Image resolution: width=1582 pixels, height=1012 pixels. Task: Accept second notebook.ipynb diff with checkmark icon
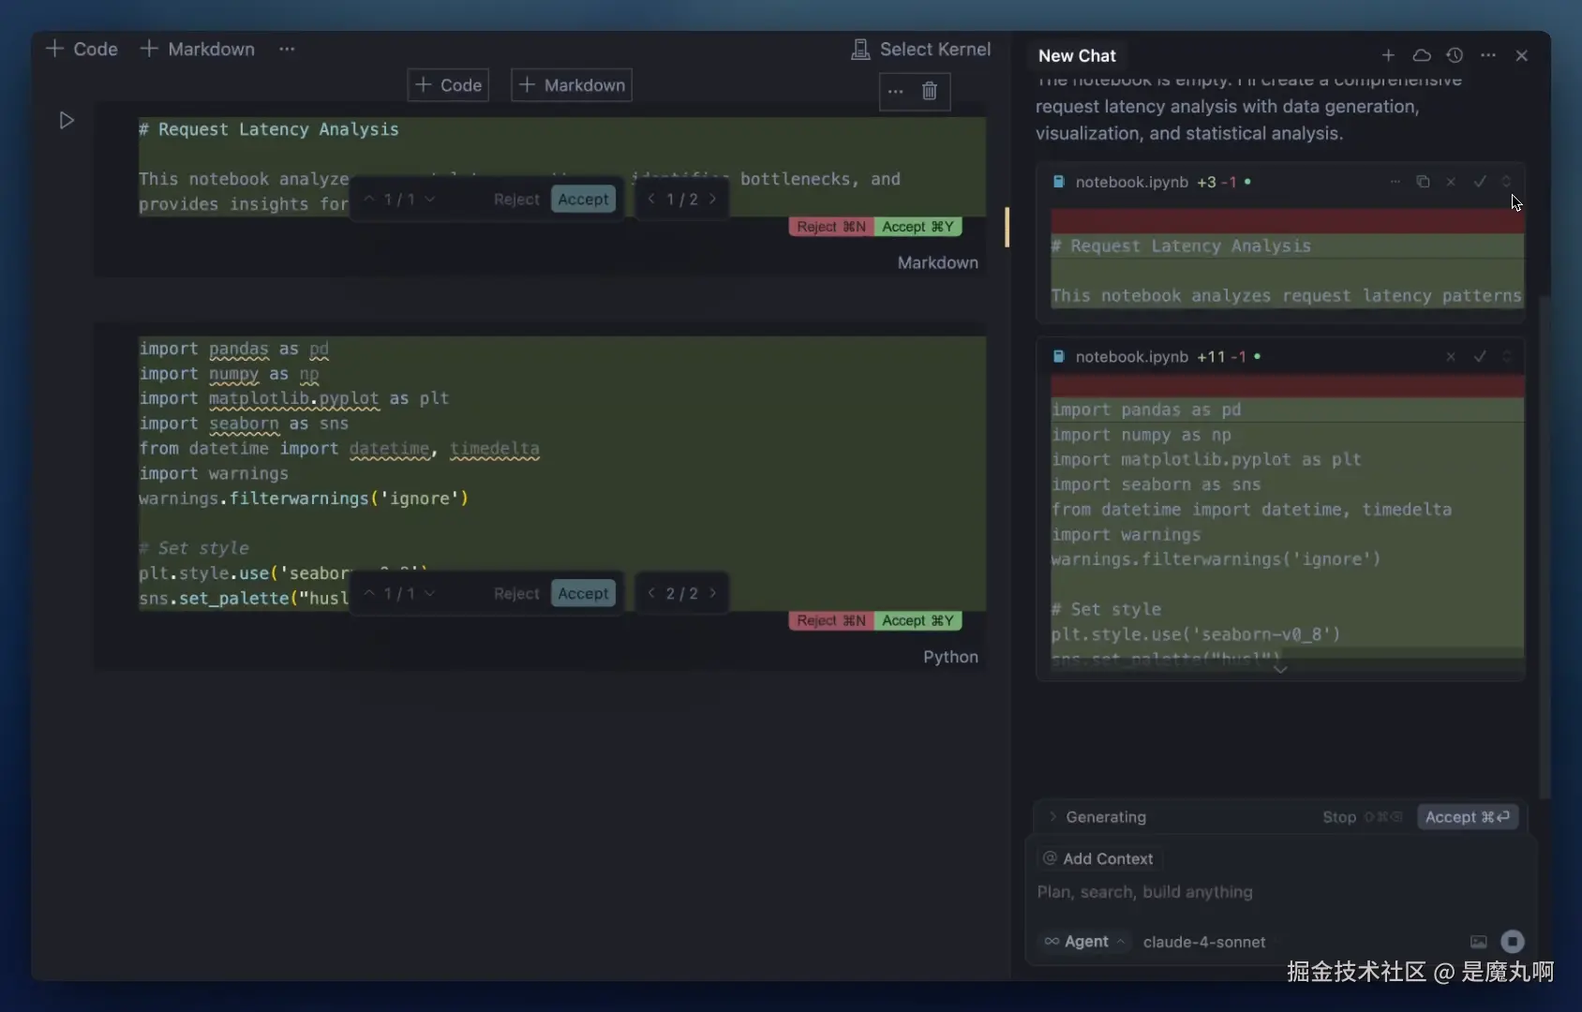[x=1480, y=357]
